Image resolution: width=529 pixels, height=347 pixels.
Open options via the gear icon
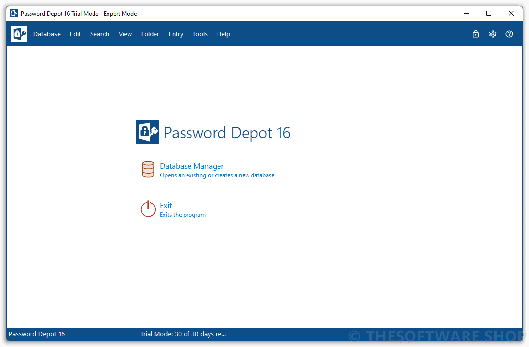pos(493,34)
